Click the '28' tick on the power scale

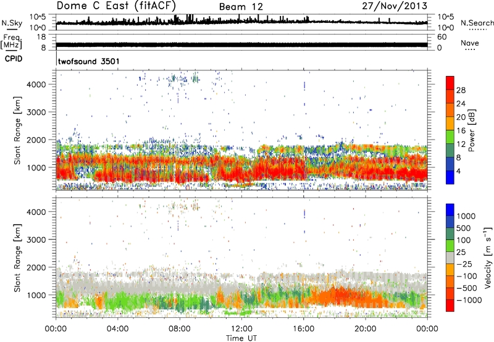coord(461,90)
